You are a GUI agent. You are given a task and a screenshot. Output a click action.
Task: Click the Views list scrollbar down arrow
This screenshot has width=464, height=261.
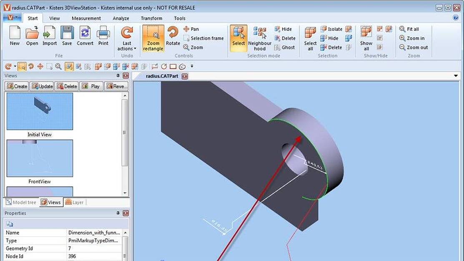coord(125,193)
